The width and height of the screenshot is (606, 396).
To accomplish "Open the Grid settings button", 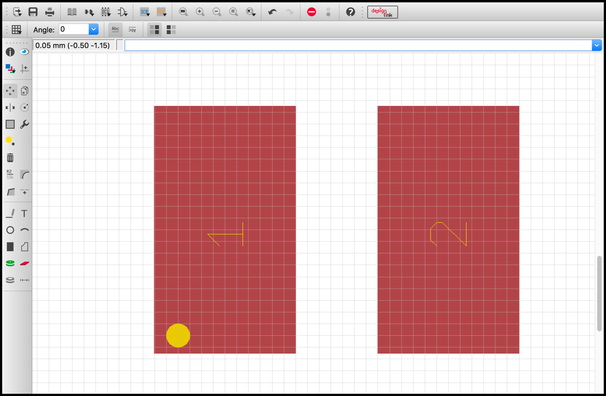I will pos(17,30).
